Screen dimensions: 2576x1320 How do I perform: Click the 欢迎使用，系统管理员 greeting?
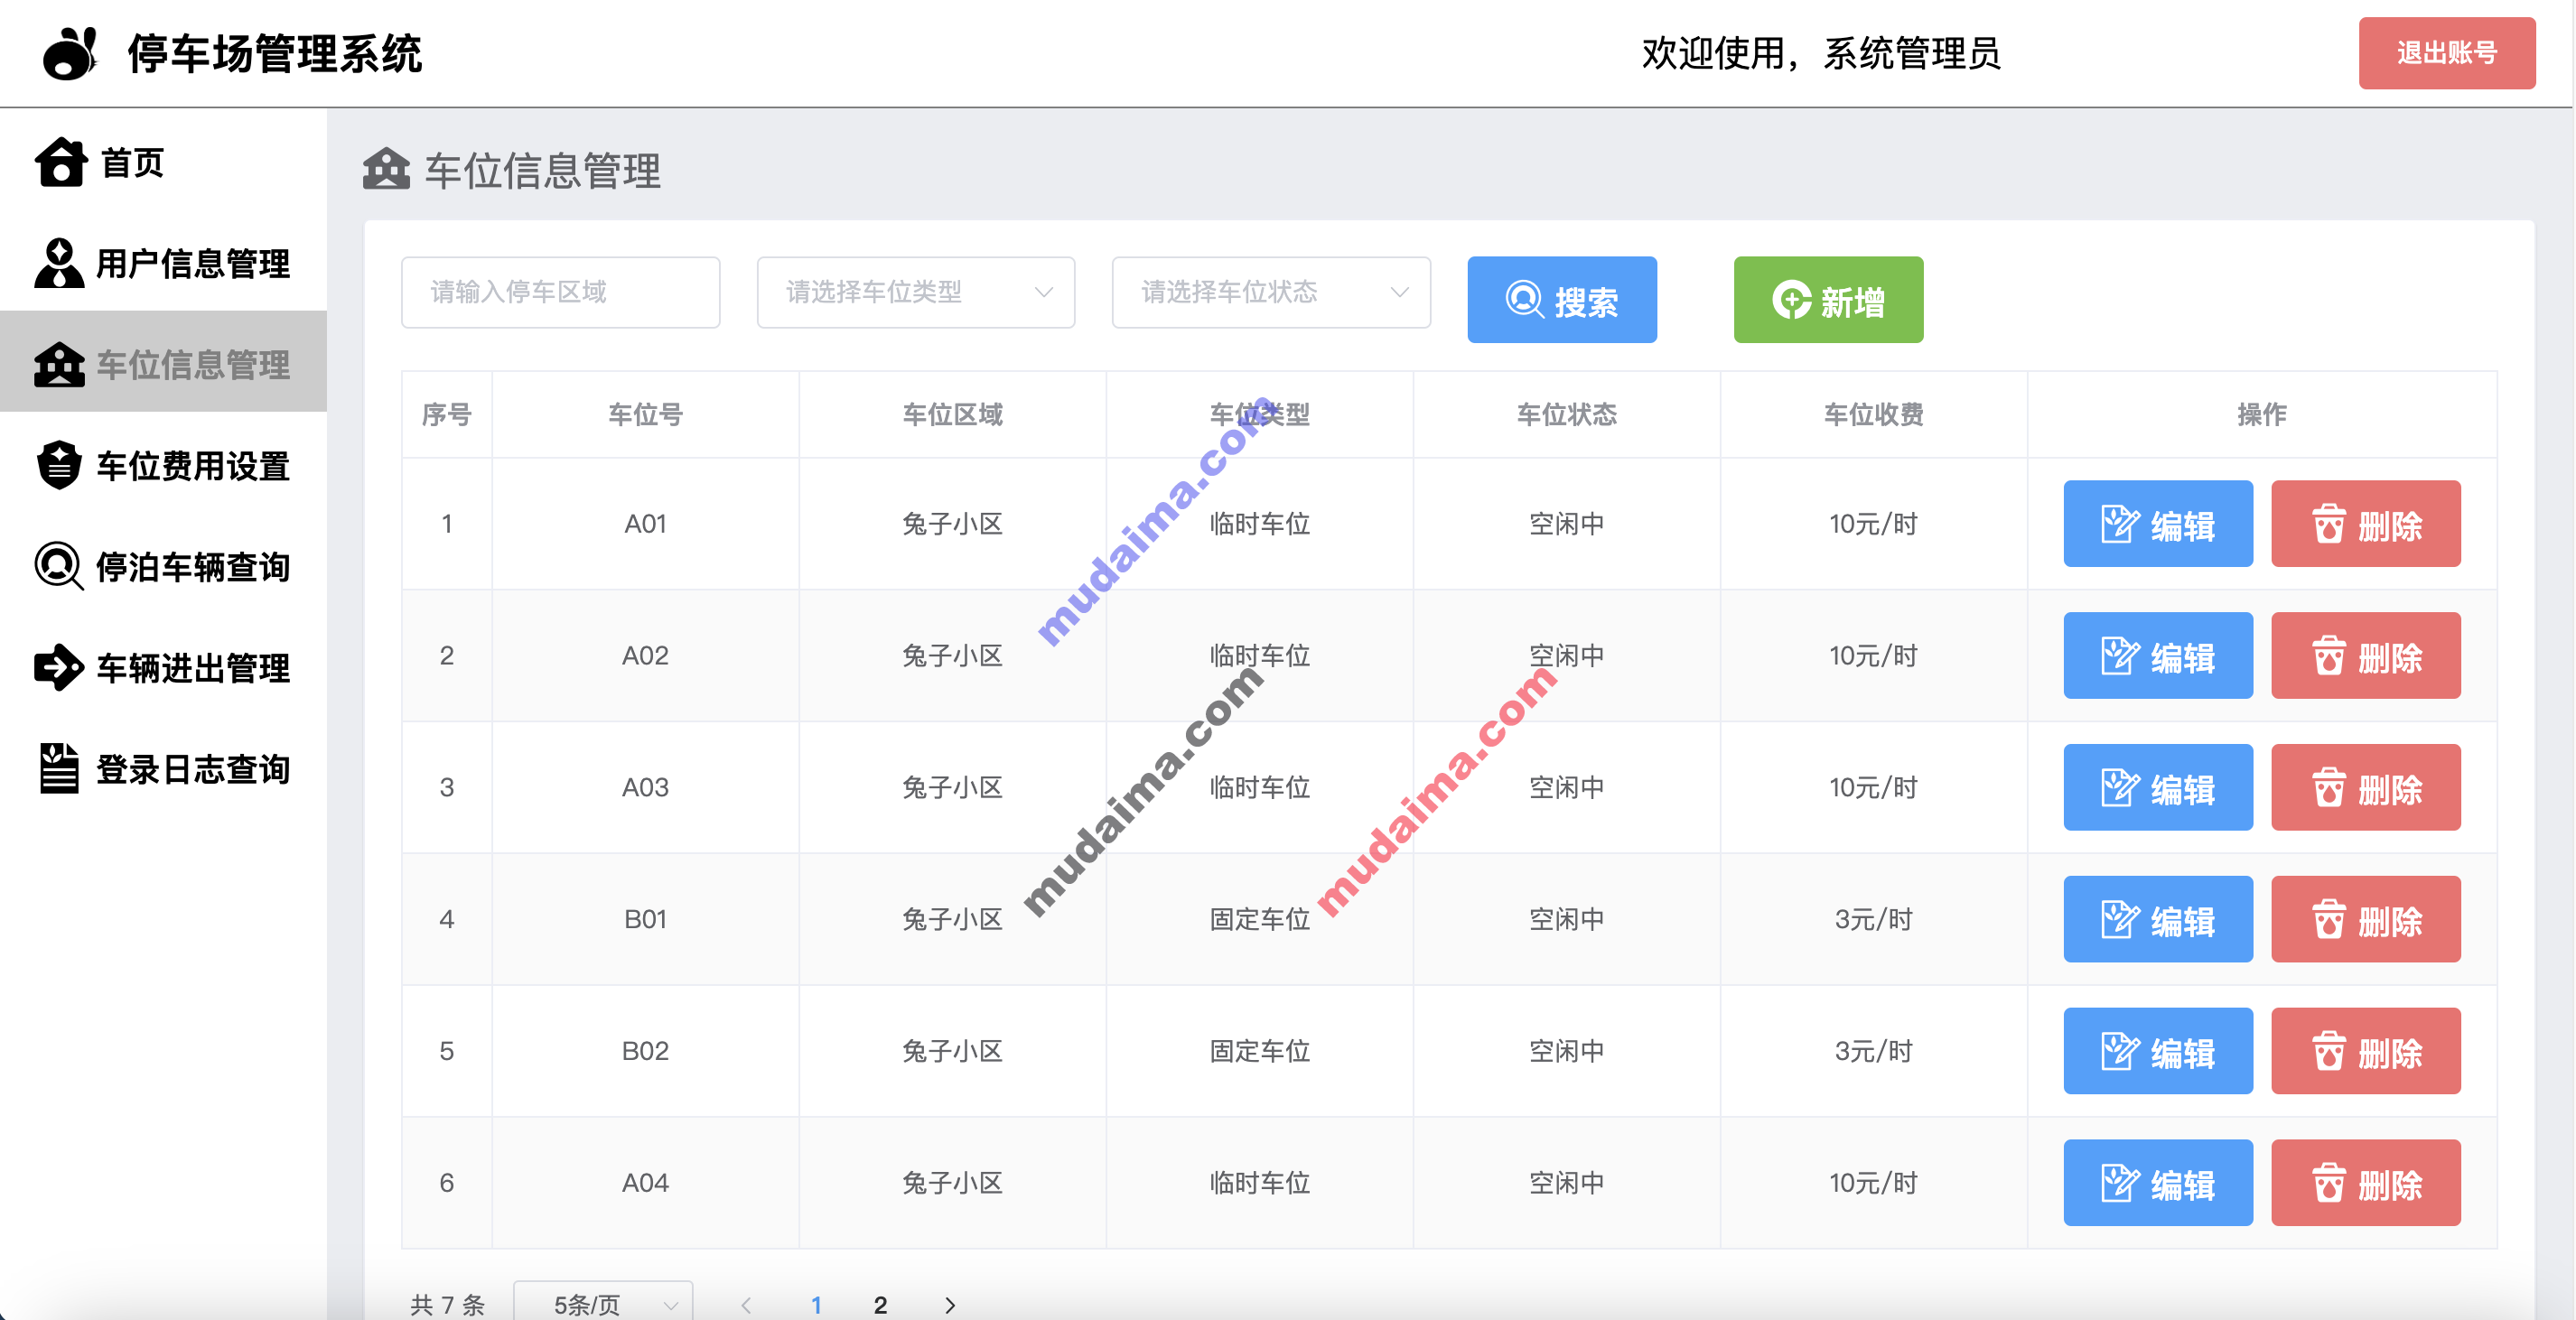(1821, 53)
